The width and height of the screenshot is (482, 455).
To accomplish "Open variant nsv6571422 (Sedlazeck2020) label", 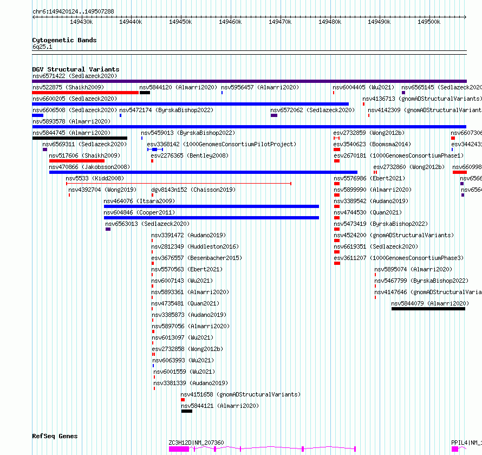I will (75, 76).
